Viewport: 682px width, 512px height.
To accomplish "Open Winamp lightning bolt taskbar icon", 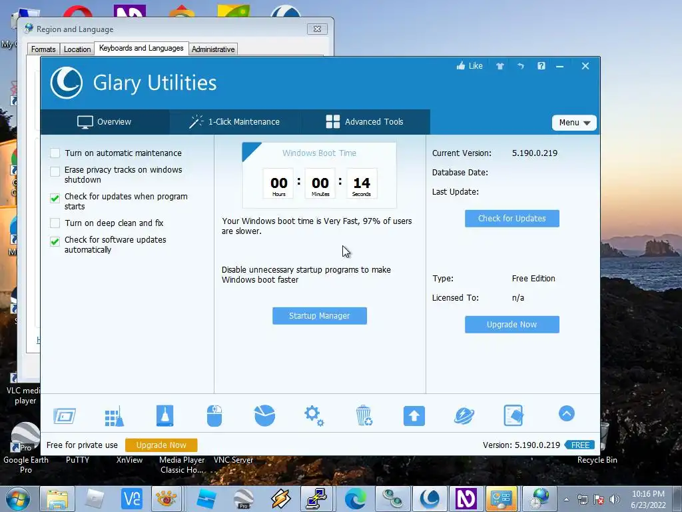I will (280, 499).
